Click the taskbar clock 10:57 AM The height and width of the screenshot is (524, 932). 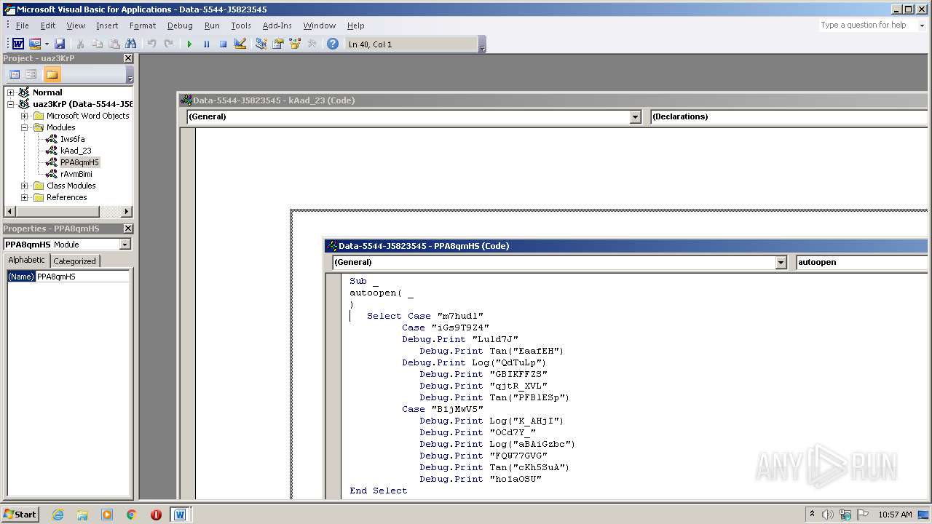[895, 515]
